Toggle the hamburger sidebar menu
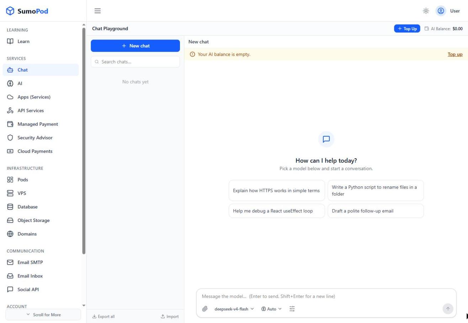The width and height of the screenshot is (468, 323). pyautogui.click(x=97, y=11)
